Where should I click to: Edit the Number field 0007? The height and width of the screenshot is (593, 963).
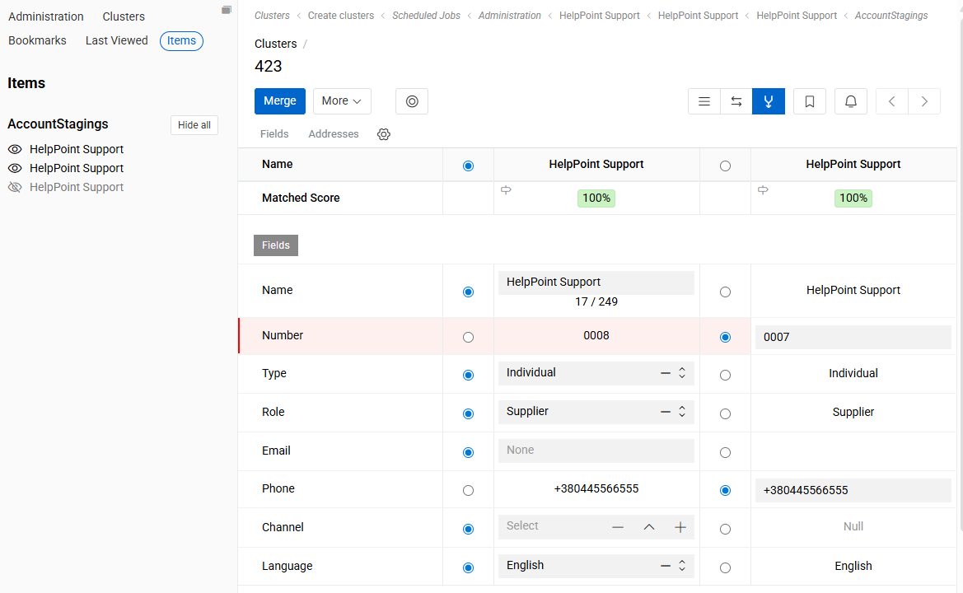pos(853,337)
